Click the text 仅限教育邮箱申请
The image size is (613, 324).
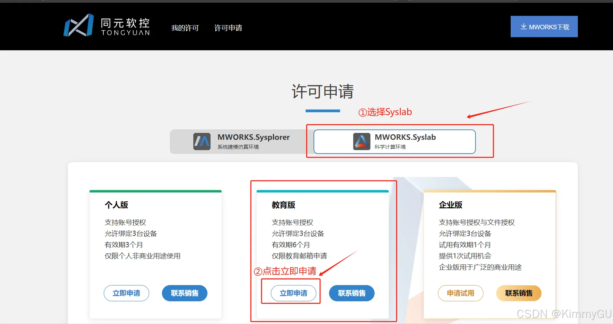[x=299, y=256]
